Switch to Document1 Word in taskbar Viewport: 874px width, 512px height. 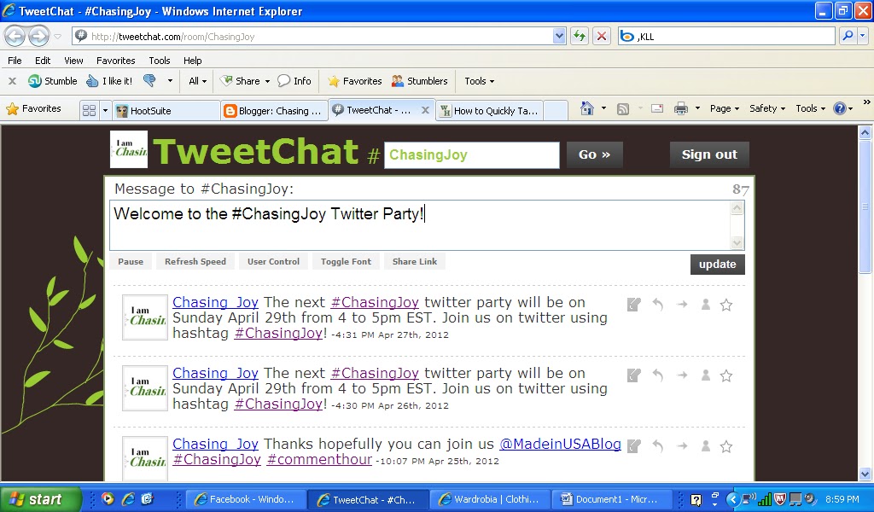pos(611,499)
